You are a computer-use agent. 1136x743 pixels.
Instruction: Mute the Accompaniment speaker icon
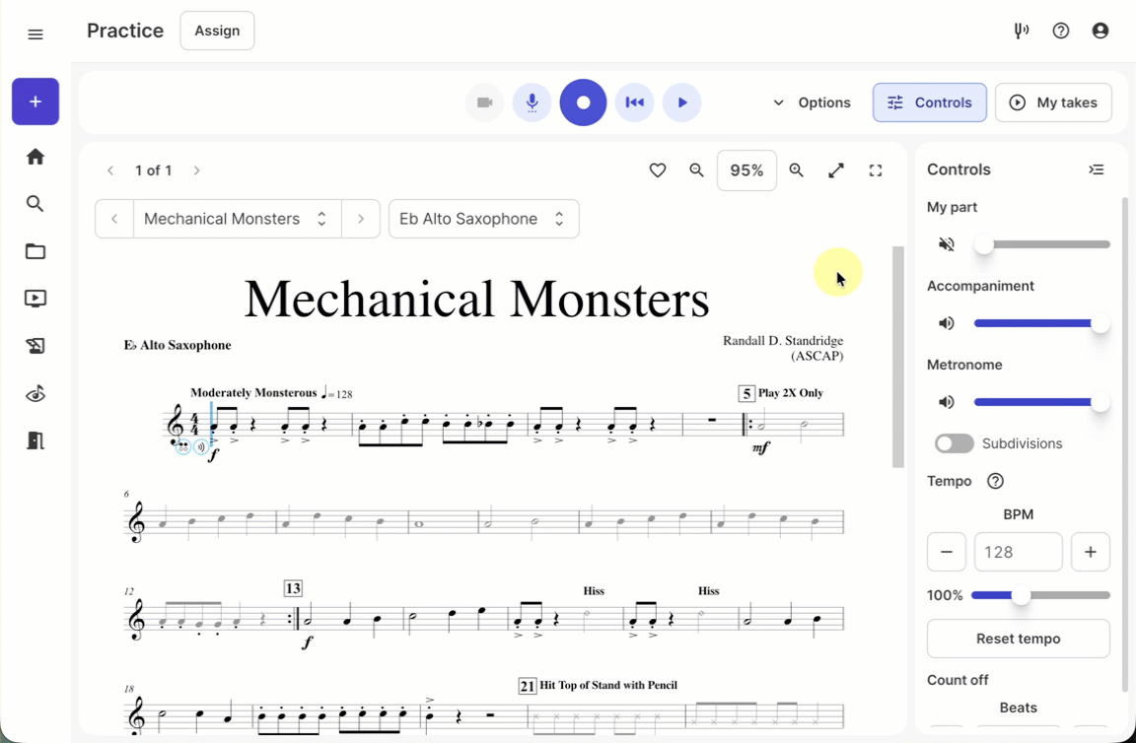click(947, 323)
